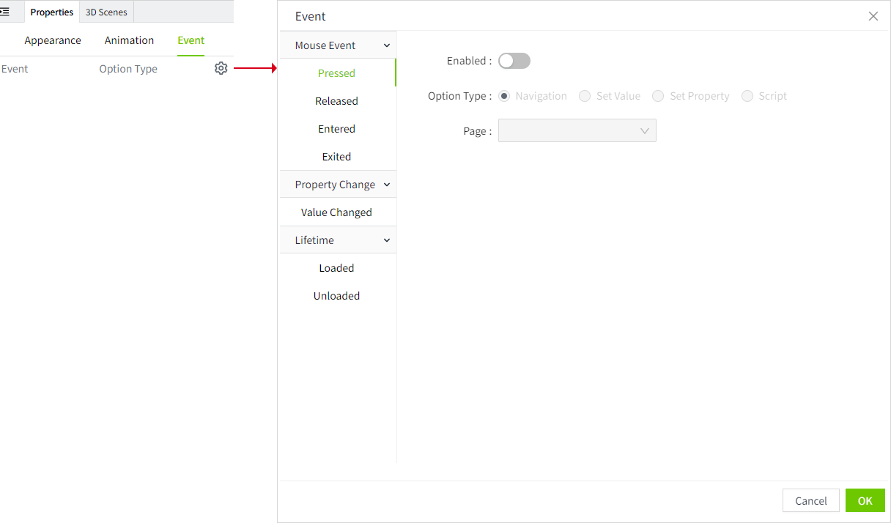Open the Animation tab

(129, 40)
